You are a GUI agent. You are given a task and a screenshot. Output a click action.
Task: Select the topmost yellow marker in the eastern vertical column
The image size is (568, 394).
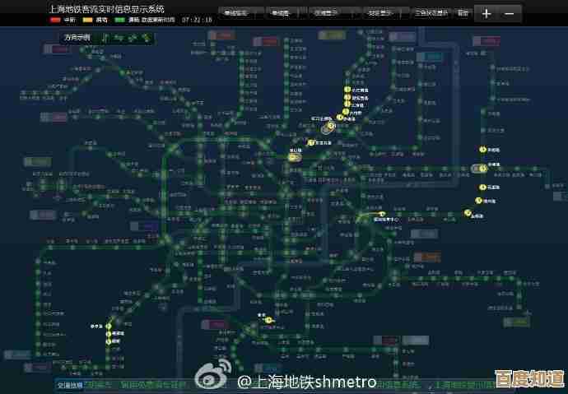pyautogui.click(x=482, y=149)
